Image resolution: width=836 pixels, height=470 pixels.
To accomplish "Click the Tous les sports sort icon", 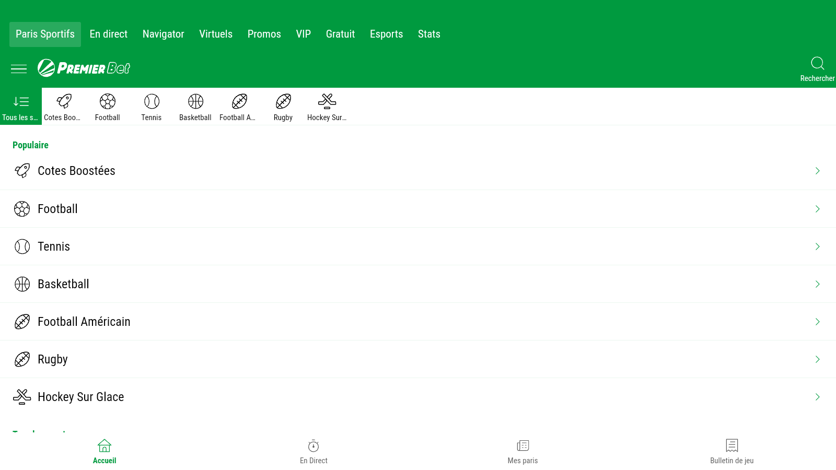I will click(x=21, y=101).
